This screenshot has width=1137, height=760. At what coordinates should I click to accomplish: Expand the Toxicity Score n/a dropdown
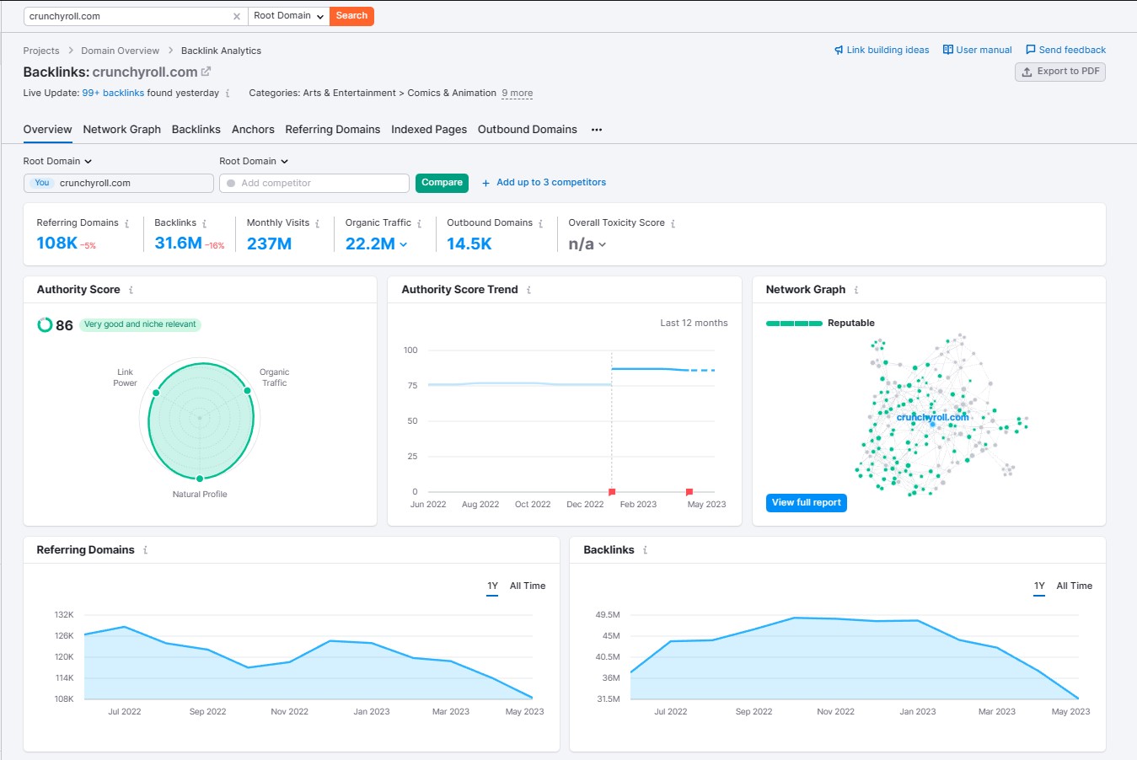(x=602, y=244)
